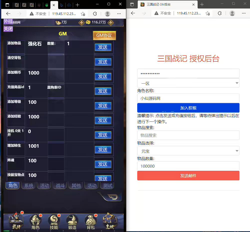250x232 pixels.
Task: Switch to the 其他 GM tab
Action: tap(76, 186)
